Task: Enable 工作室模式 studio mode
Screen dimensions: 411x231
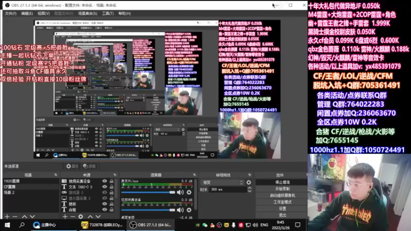Action: [282, 202]
